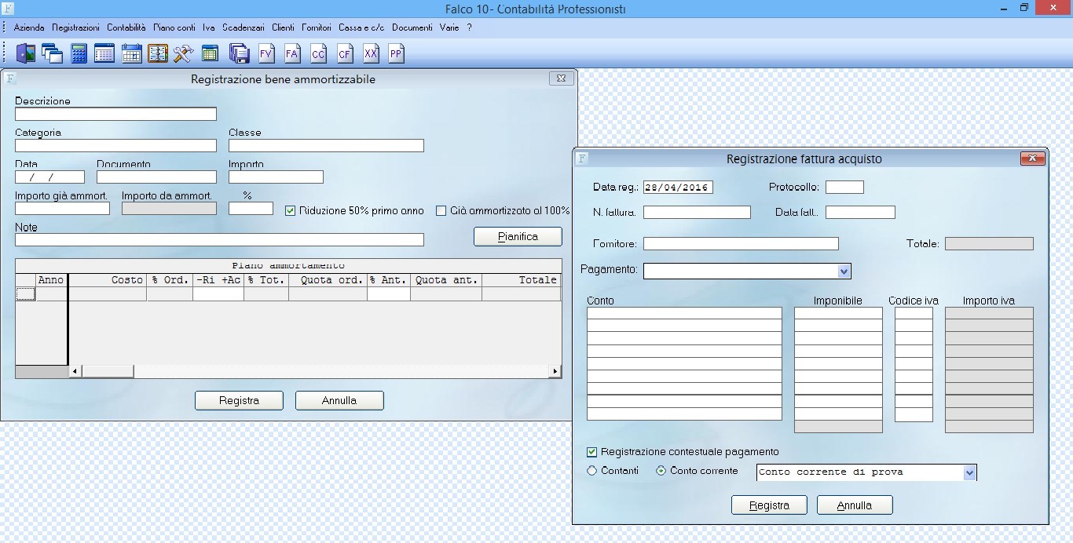Click Registra in fattura acquisto window
The height and width of the screenshot is (543, 1073).
769,505
